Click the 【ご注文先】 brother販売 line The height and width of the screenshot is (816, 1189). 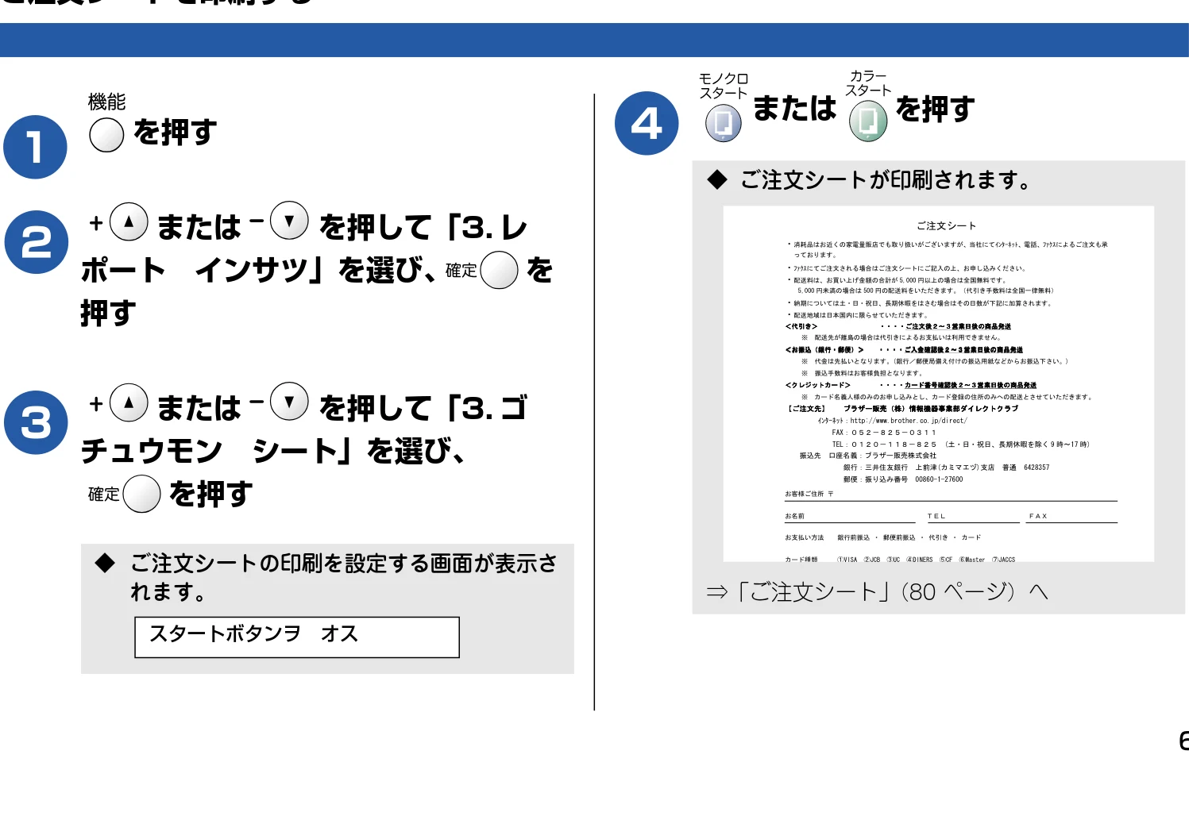pyautogui.click(x=902, y=409)
